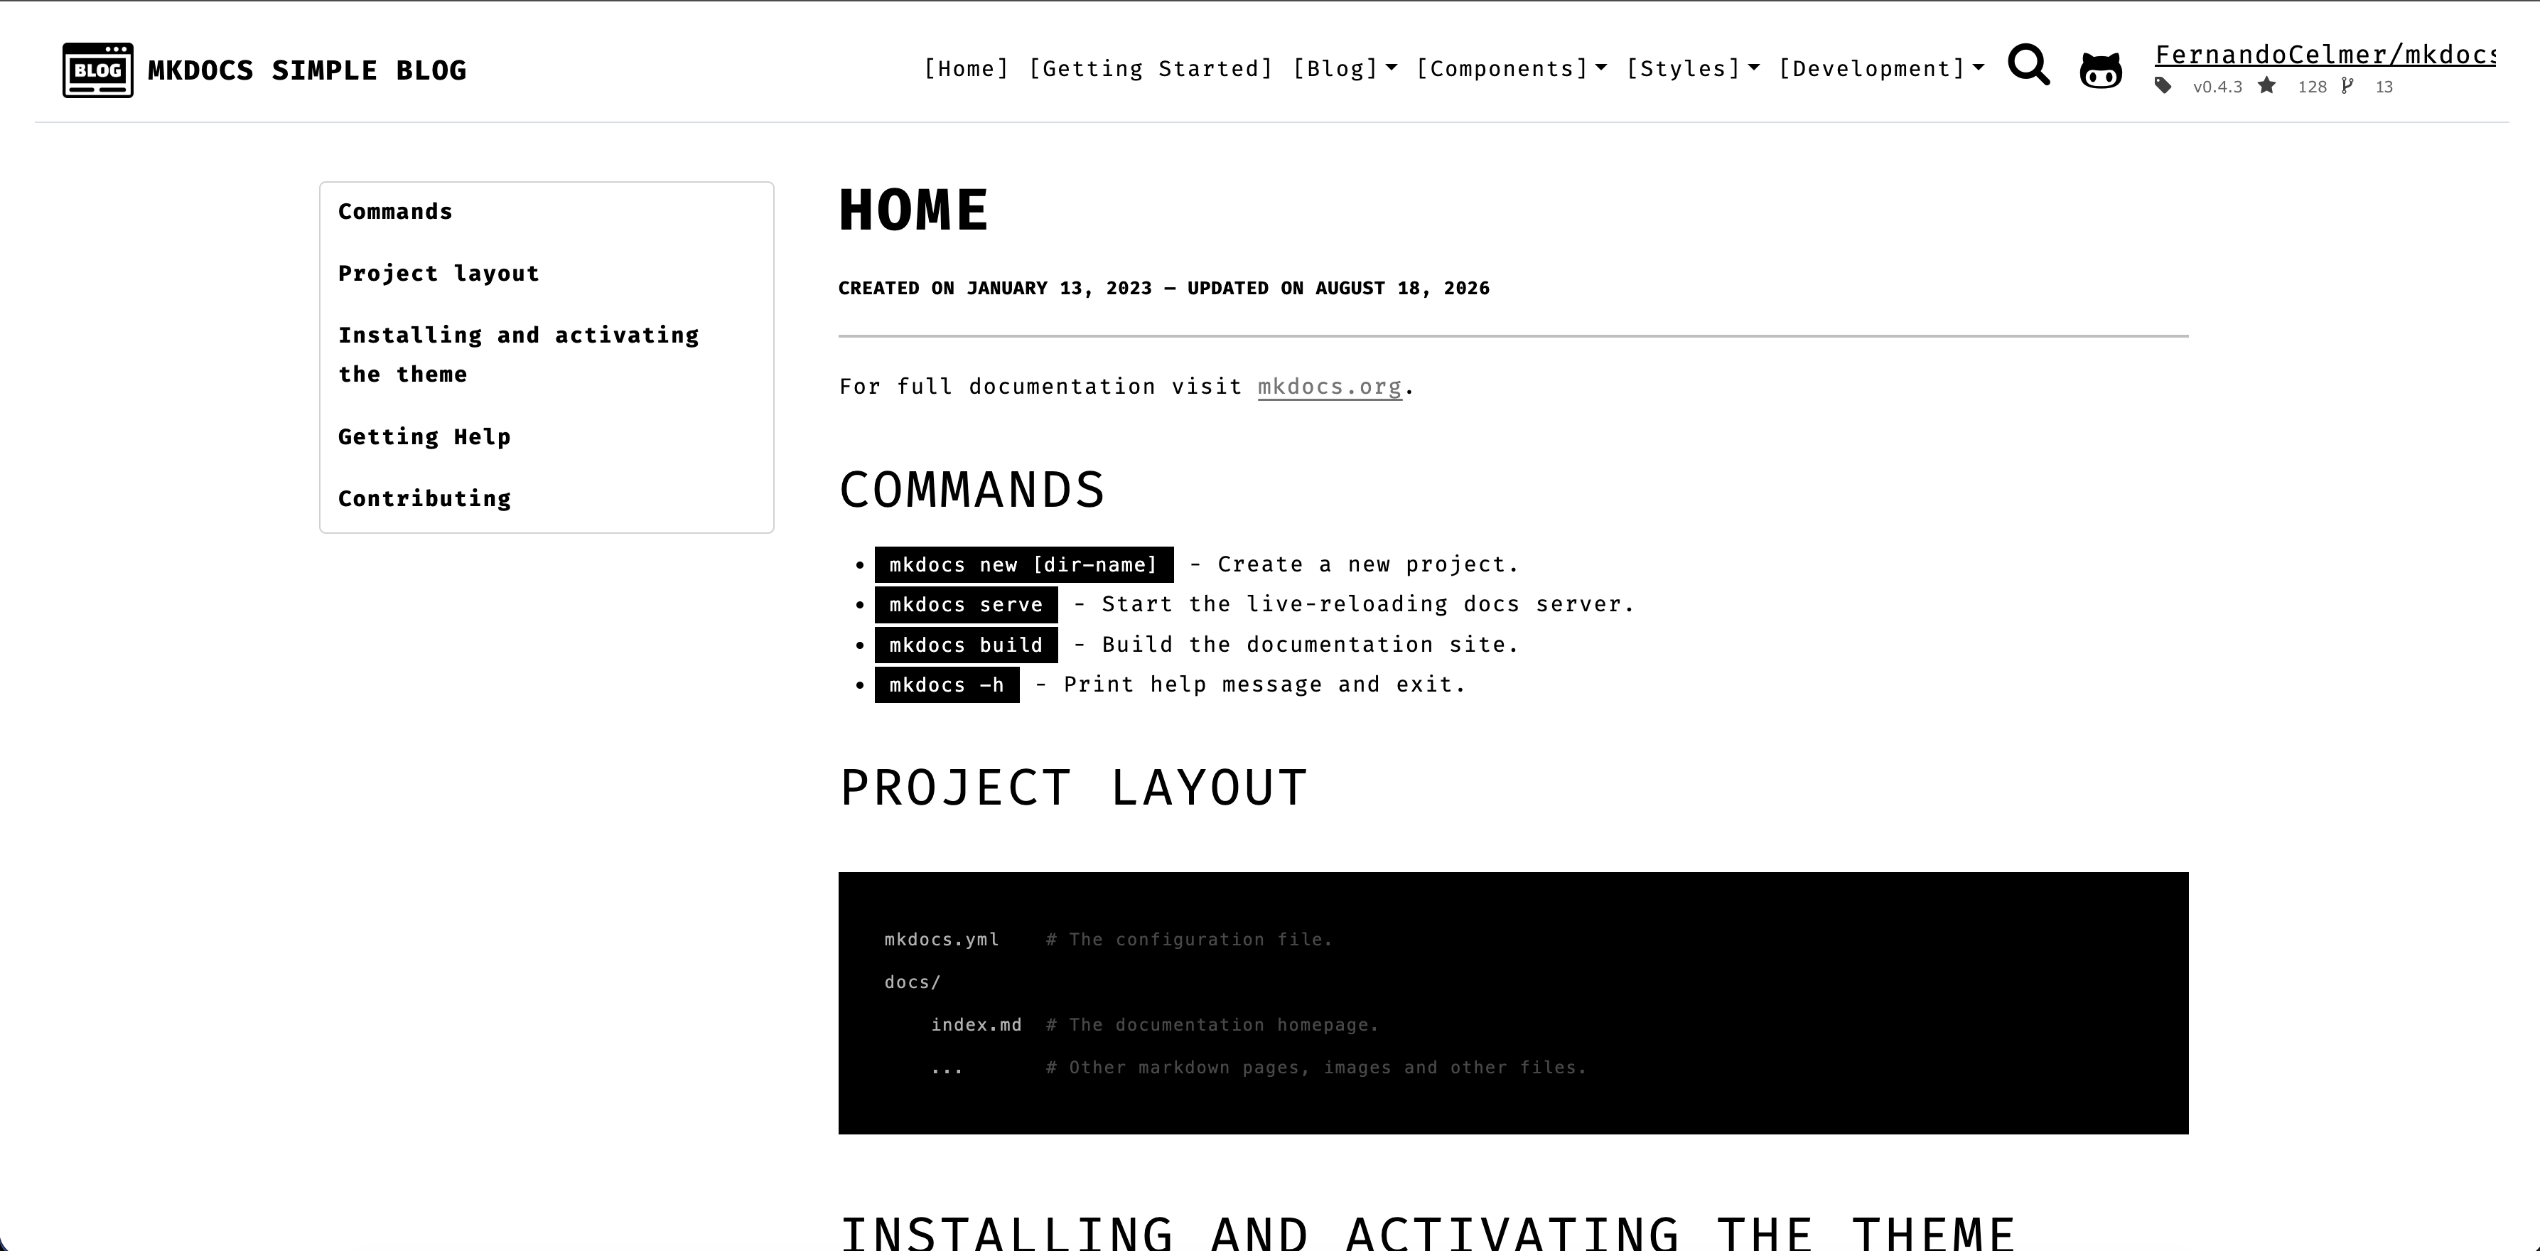The height and width of the screenshot is (1251, 2540).
Task: Expand the [Styles] dropdown menu
Action: point(1692,69)
